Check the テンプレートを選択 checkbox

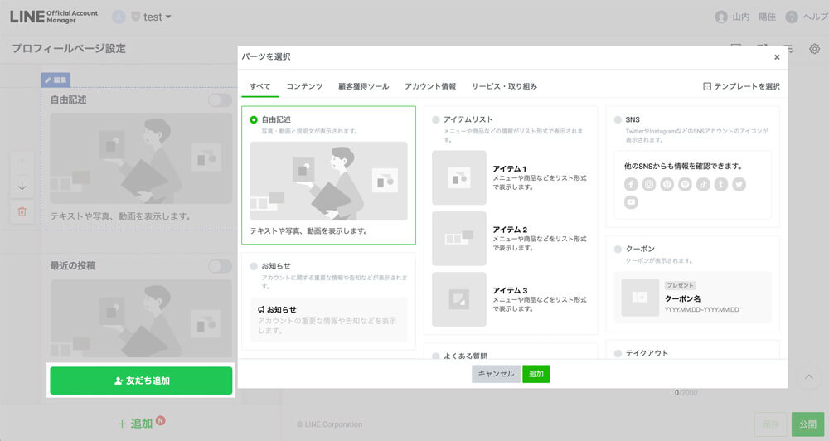[707, 86]
